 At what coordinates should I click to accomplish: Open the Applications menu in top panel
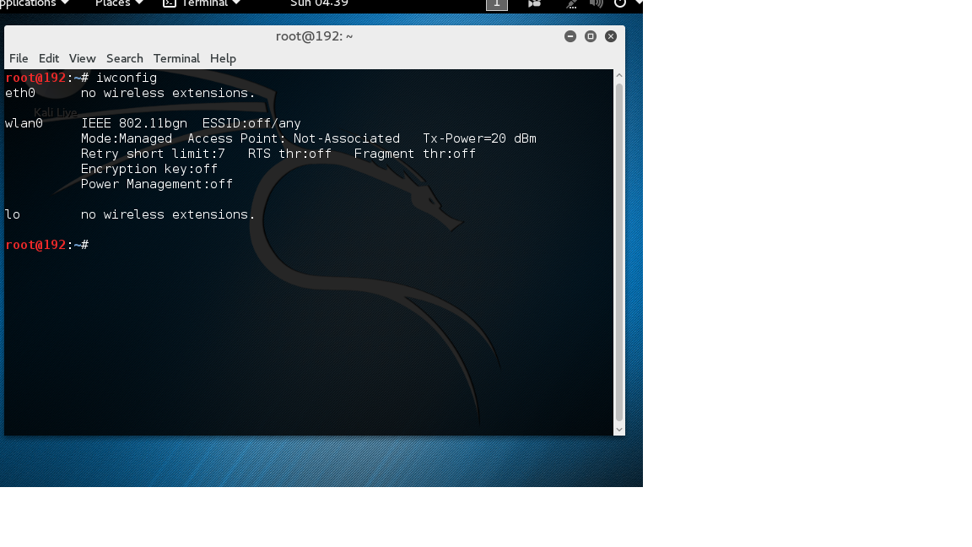coord(34,3)
